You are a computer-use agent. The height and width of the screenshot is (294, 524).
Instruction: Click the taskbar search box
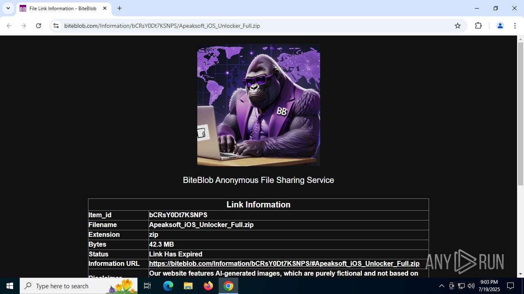pyautogui.click(x=79, y=286)
